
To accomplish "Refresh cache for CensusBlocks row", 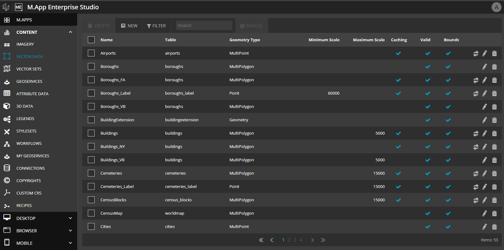I will 475,200.
